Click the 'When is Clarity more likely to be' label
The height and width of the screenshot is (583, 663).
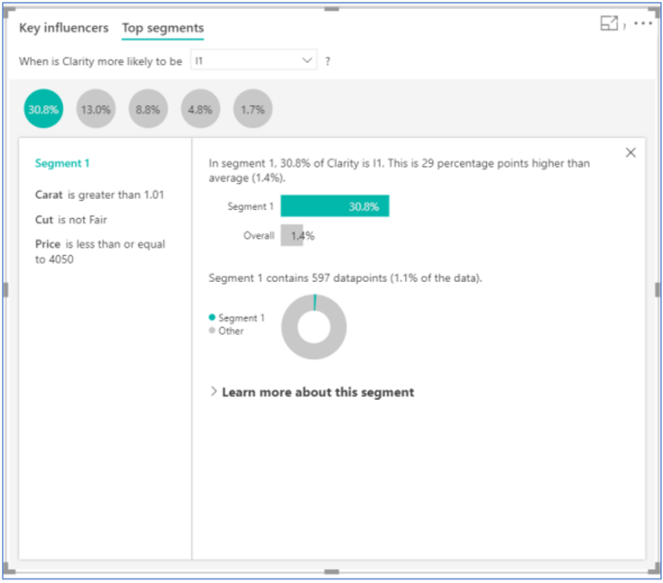[101, 61]
